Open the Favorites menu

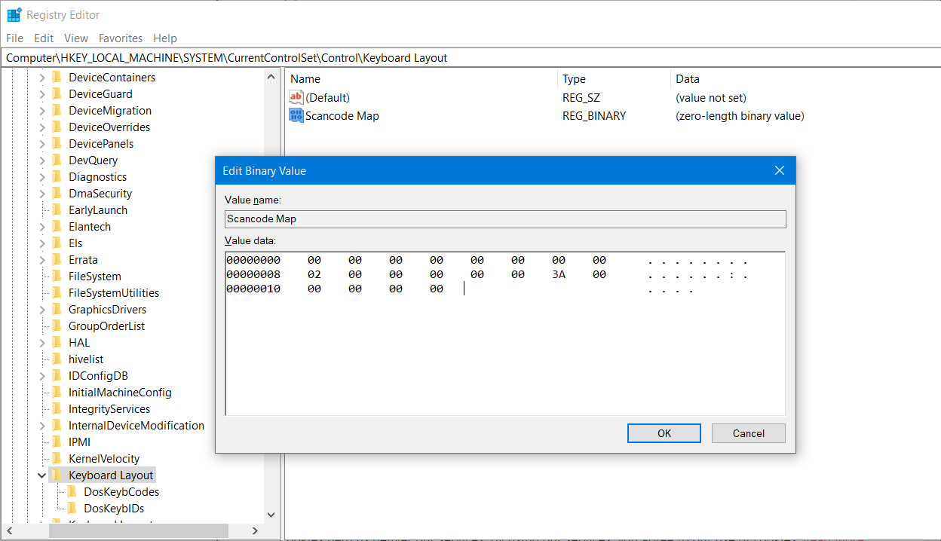pyautogui.click(x=121, y=38)
